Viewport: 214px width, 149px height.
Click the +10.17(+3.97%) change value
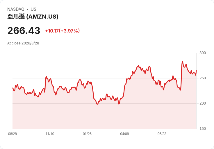coord(63,31)
